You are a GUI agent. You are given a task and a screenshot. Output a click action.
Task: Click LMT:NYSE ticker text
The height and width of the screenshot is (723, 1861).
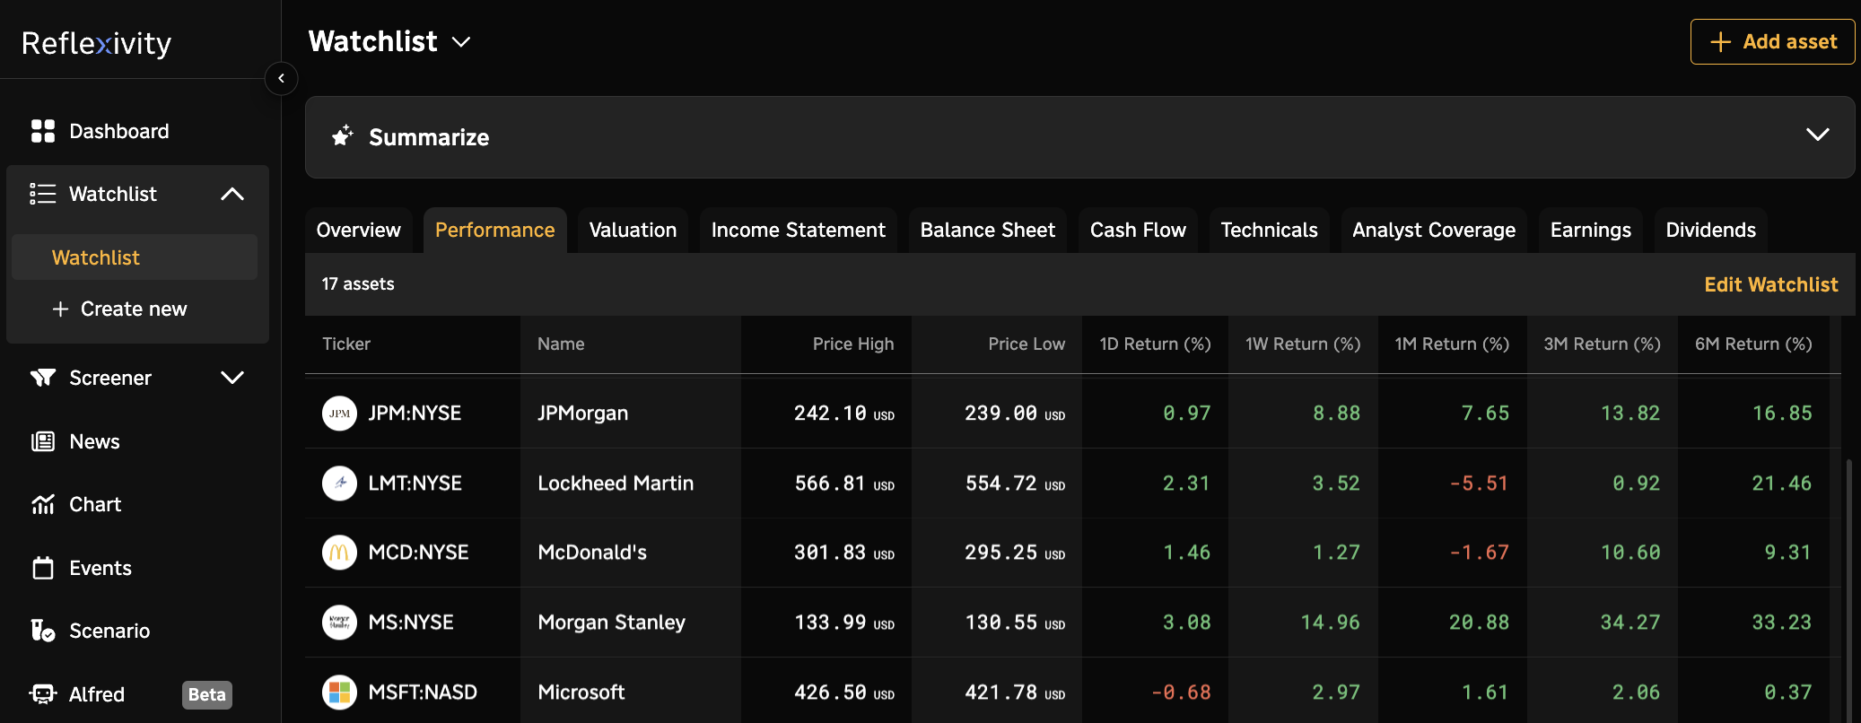pos(415,483)
